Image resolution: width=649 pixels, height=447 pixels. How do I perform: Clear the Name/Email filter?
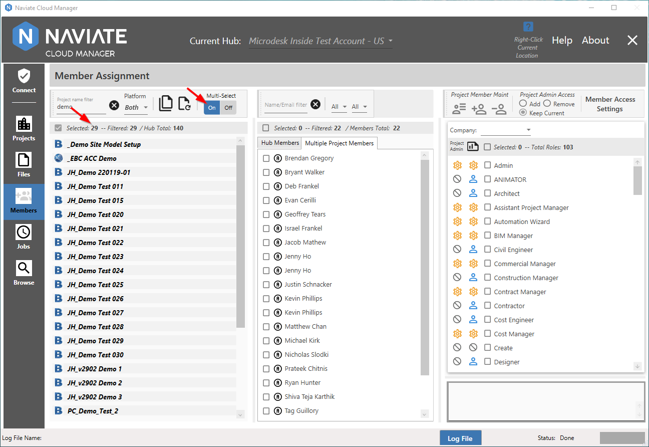tap(315, 104)
